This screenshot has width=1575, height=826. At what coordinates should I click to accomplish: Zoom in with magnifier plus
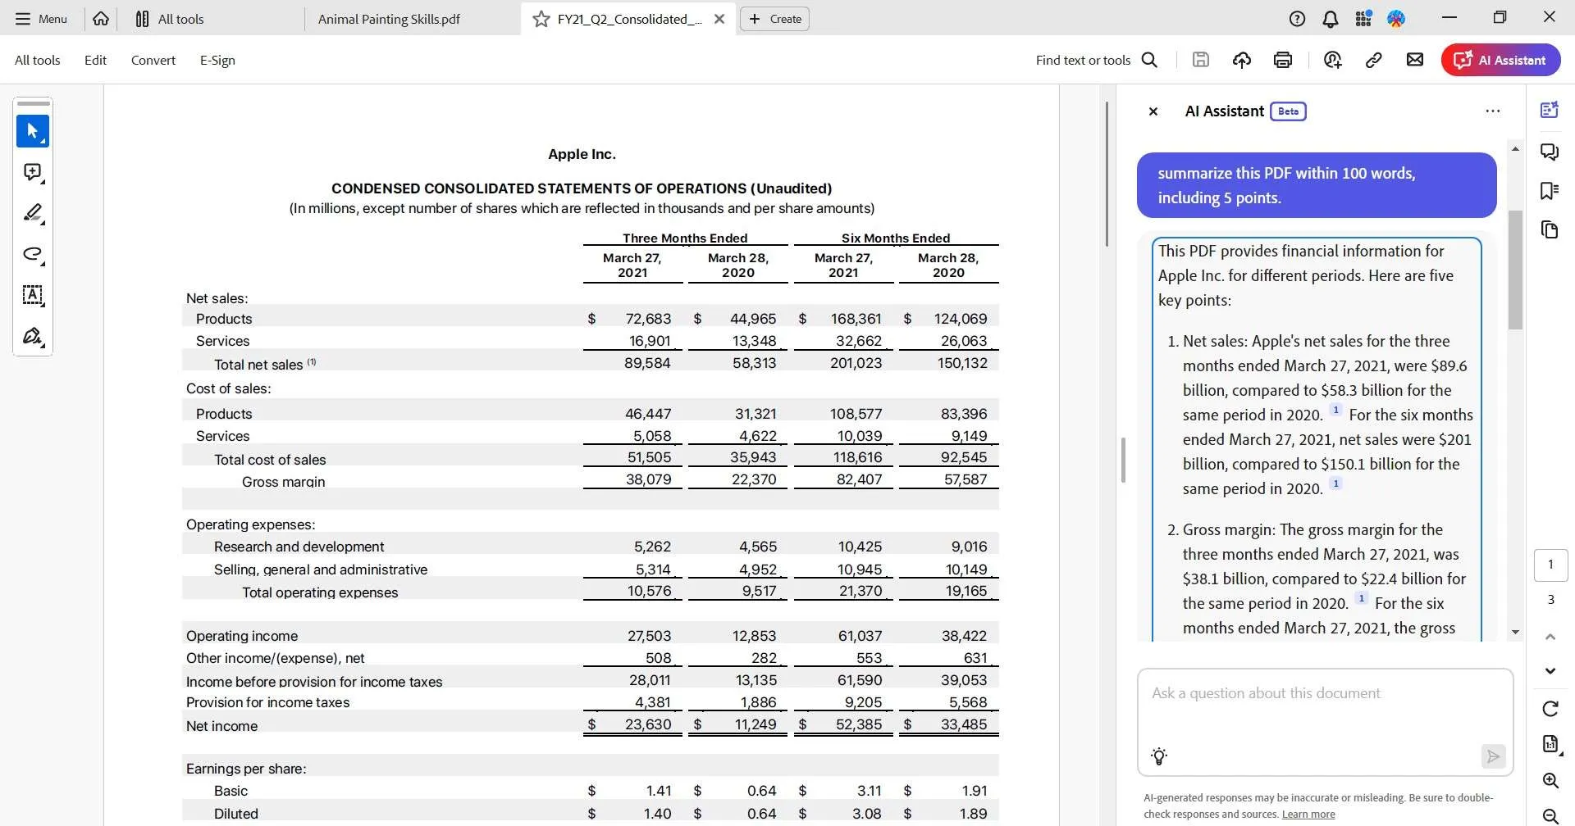click(1550, 781)
